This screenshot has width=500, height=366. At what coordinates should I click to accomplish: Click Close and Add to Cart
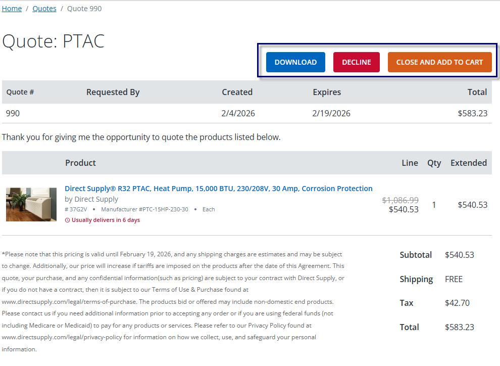440,62
